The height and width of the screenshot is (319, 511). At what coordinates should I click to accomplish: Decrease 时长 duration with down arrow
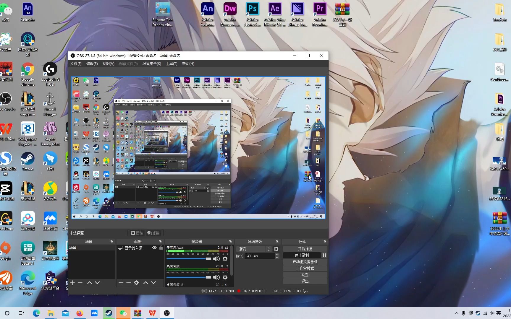click(277, 258)
